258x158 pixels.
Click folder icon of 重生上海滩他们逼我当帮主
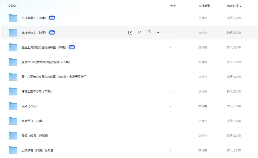coord(13,48)
